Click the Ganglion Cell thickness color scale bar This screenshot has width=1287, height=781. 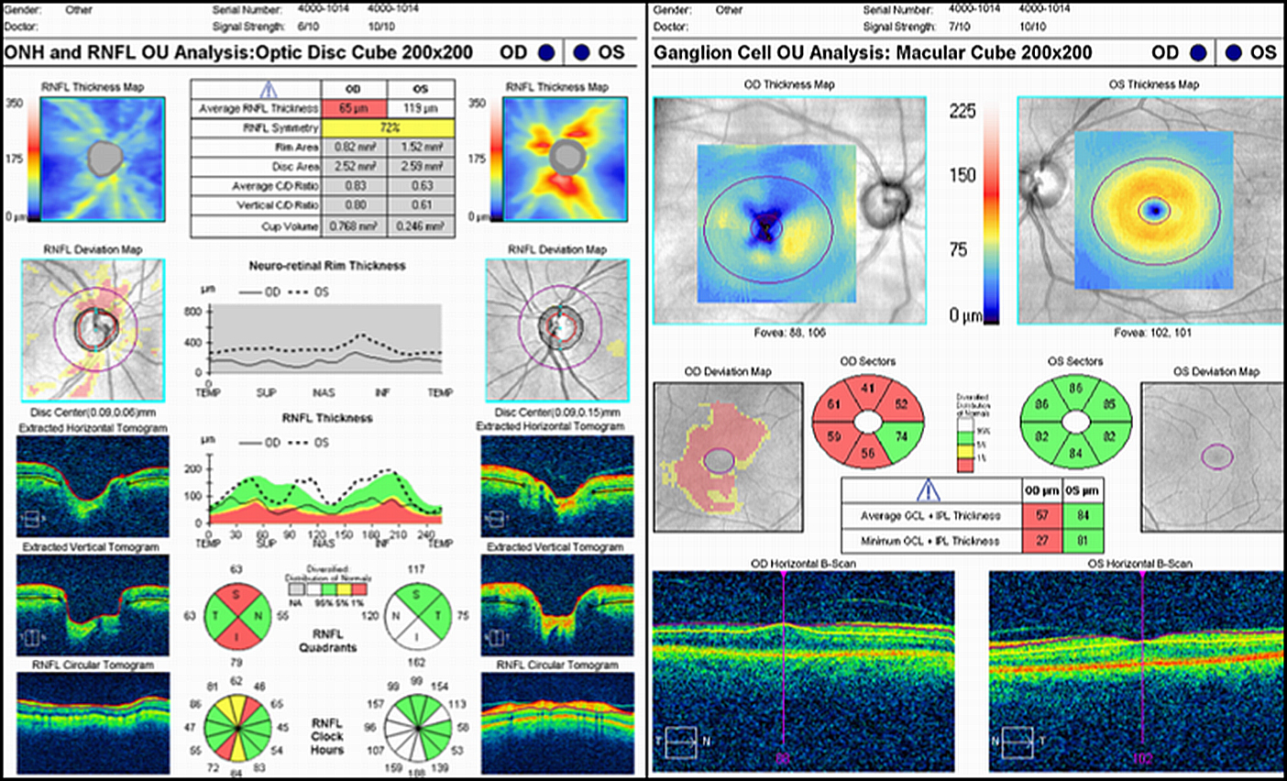coord(991,213)
